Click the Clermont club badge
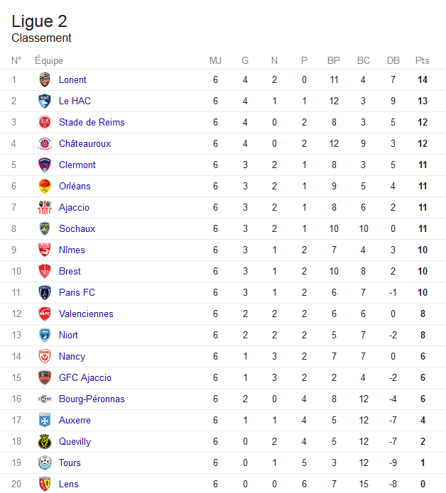This screenshot has height=493, width=446. 44,165
